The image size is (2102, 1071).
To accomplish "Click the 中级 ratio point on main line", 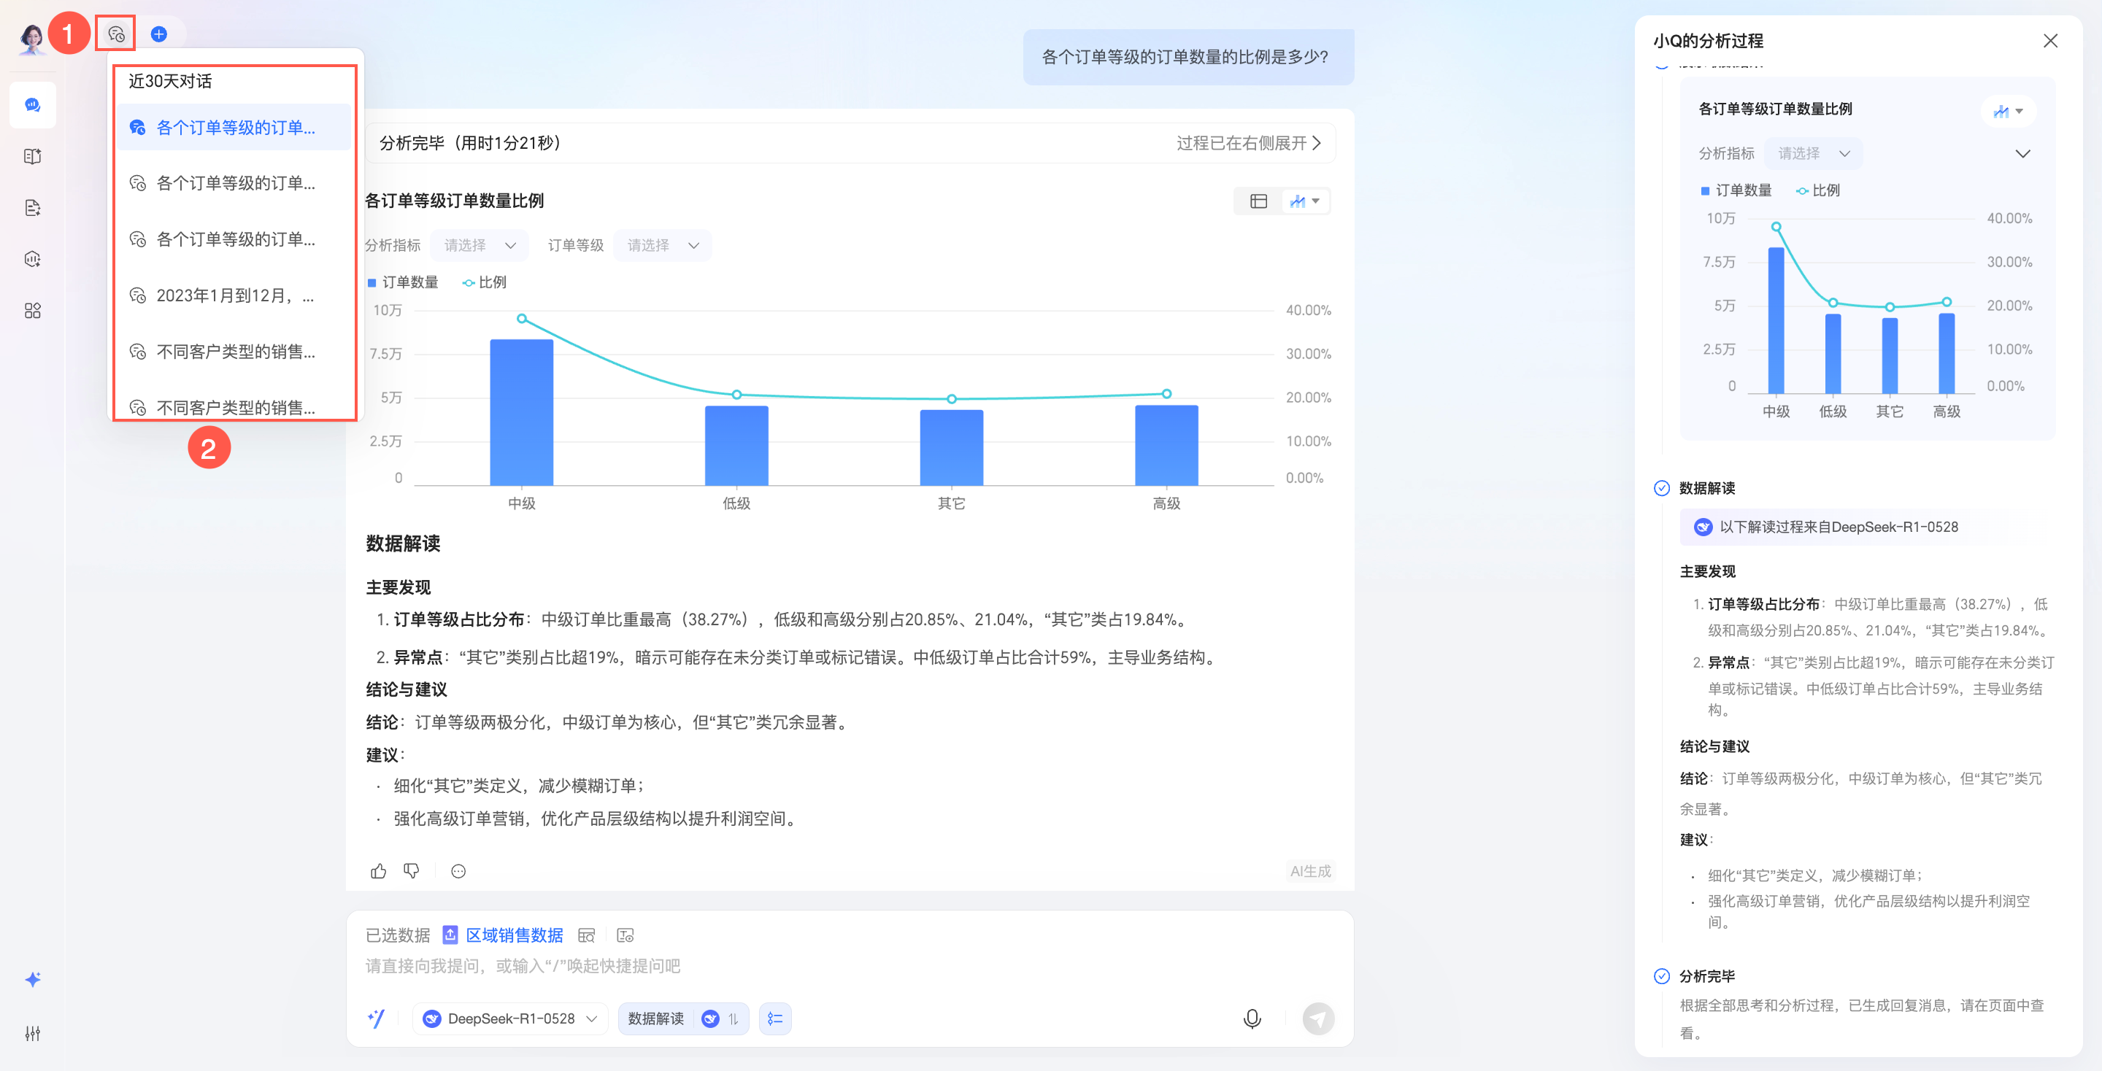I will tap(521, 318).
